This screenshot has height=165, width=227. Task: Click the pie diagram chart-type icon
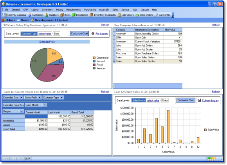[93, 33]
